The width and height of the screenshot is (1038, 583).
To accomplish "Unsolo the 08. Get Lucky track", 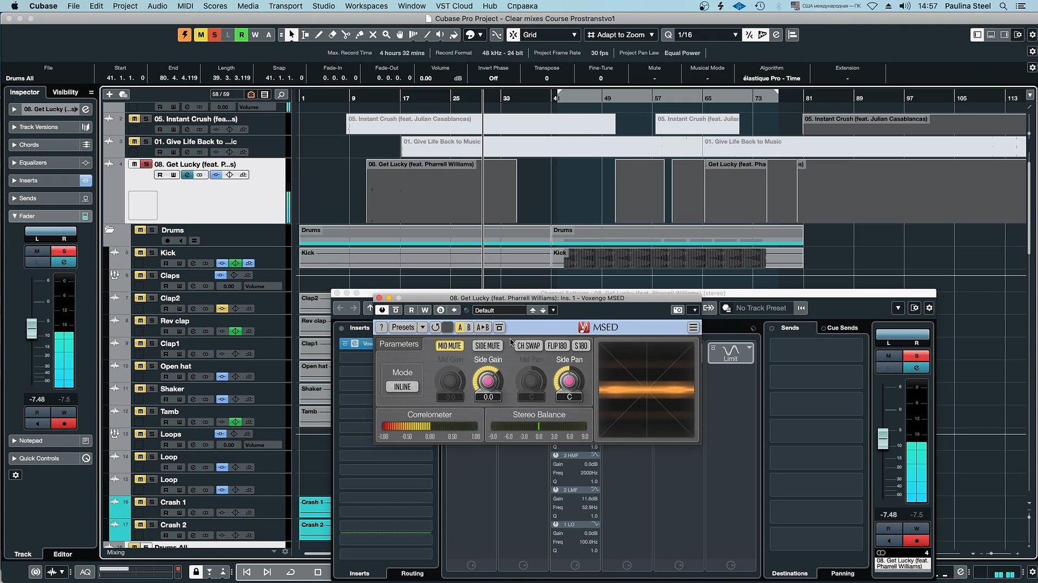I will [146, 164].
